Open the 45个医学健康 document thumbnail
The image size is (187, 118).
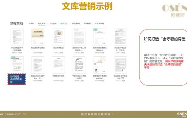pos(17,37)
